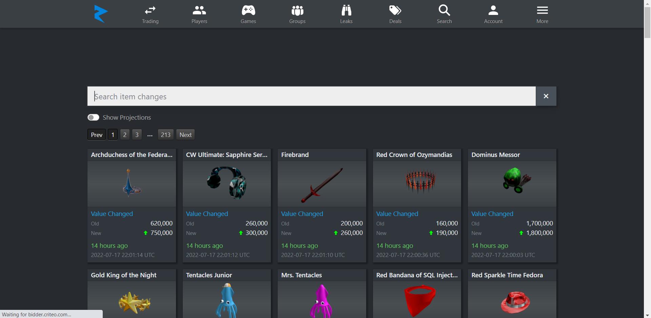Select the new value 1,800,000

539,233
